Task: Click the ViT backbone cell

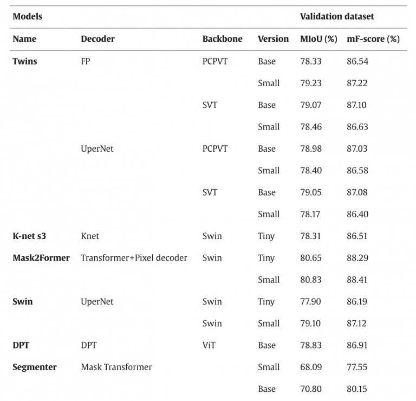Action: pyautogui.click(x=209, y=345)
